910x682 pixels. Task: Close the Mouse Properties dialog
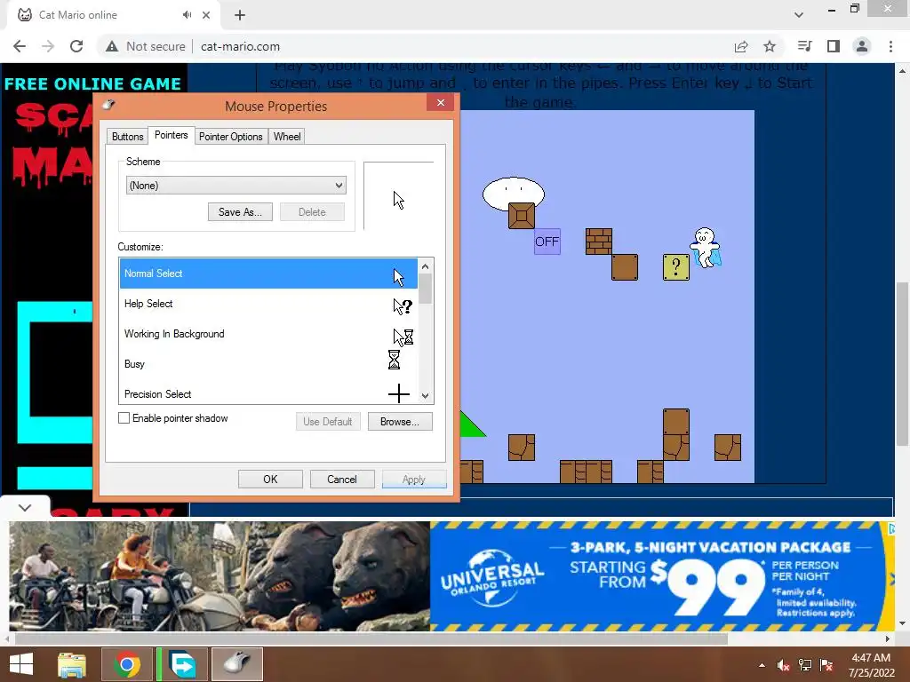[x=441, y=103]
